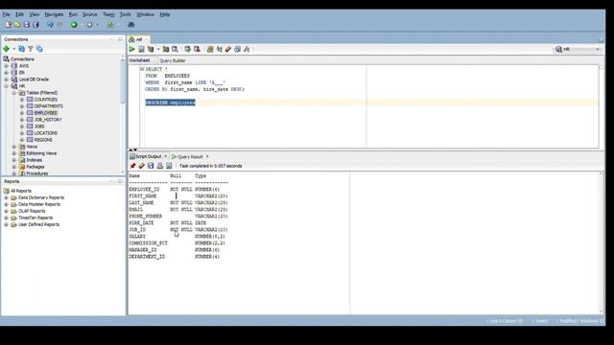The height and width of the screenshot is (345, 614).
Task: Open the dropdown arrow beside New Connection
Action: coord(13,49)
